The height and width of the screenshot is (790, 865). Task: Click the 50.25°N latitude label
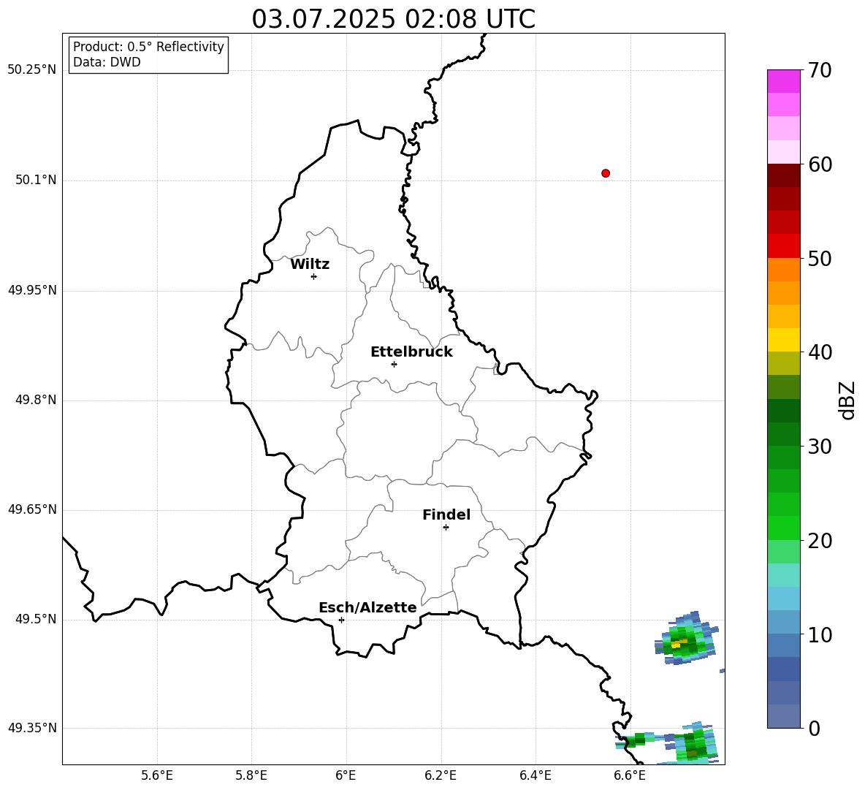[x=32, y=70]
